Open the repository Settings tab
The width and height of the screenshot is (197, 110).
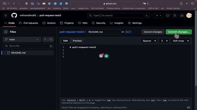point(135,23)
